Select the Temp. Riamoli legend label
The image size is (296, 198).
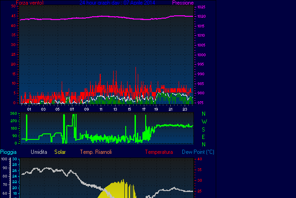pyautogui.click(x=96, y=152)
